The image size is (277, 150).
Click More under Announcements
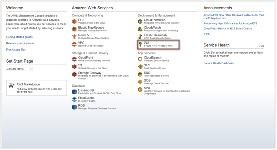pos(207,34)
